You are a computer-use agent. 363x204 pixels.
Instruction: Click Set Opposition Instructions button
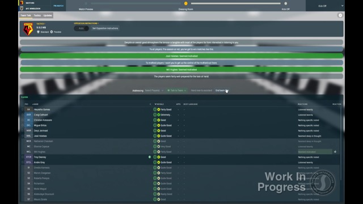pyautogui.click(x=105, y=28)
